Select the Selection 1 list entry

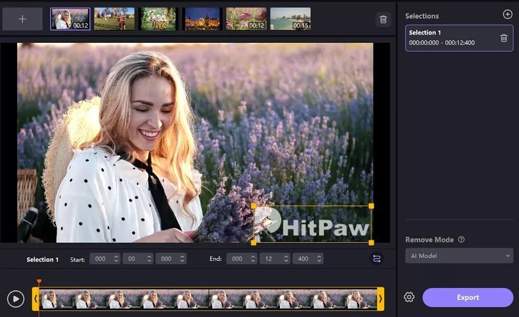click(459, 38)
